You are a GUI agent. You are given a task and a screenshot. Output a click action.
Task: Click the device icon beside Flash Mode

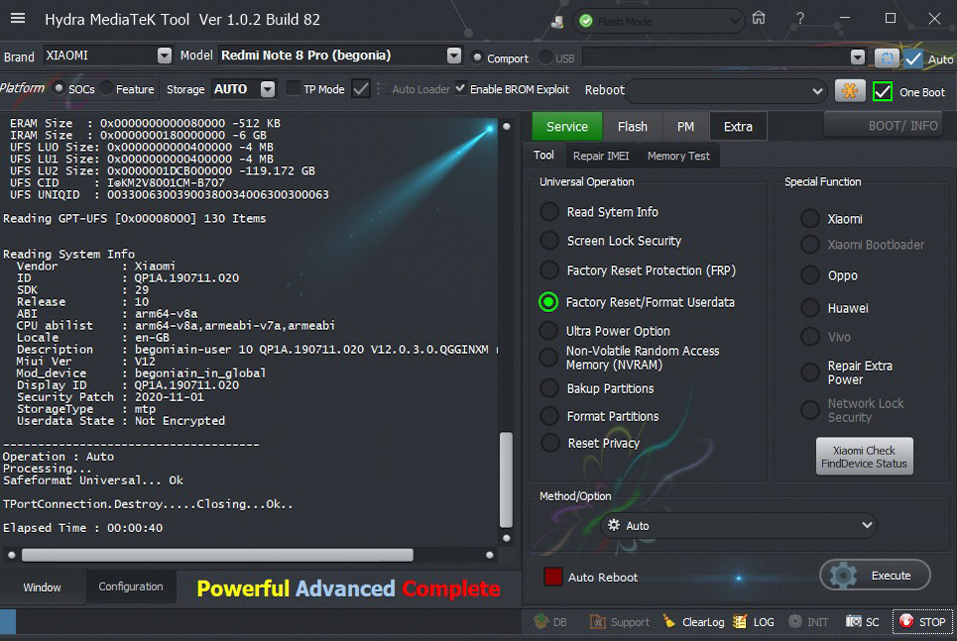556,22
